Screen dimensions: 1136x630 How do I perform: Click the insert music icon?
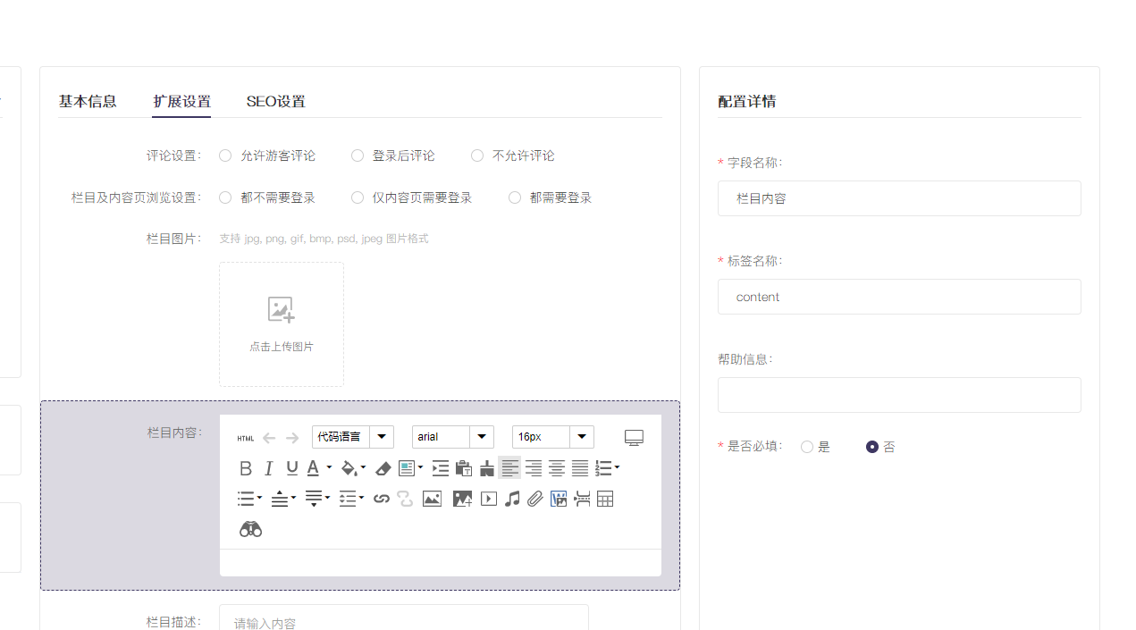(x=512, y=499)
